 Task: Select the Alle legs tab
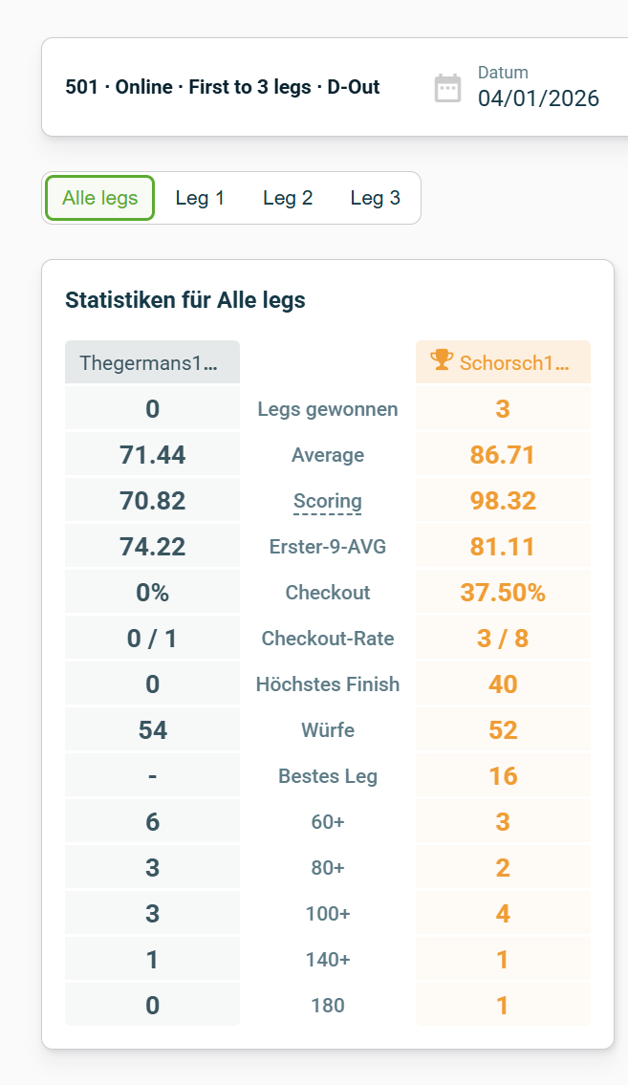click(x=98, y=198)
